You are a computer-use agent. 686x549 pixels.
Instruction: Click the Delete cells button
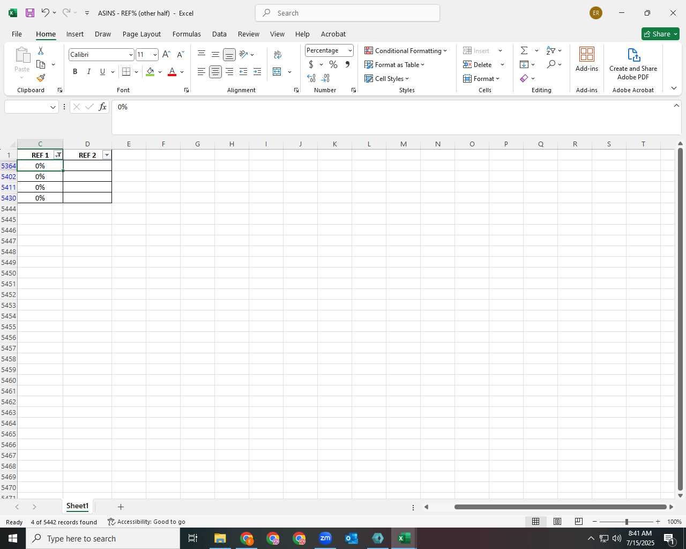coord(478,64)
